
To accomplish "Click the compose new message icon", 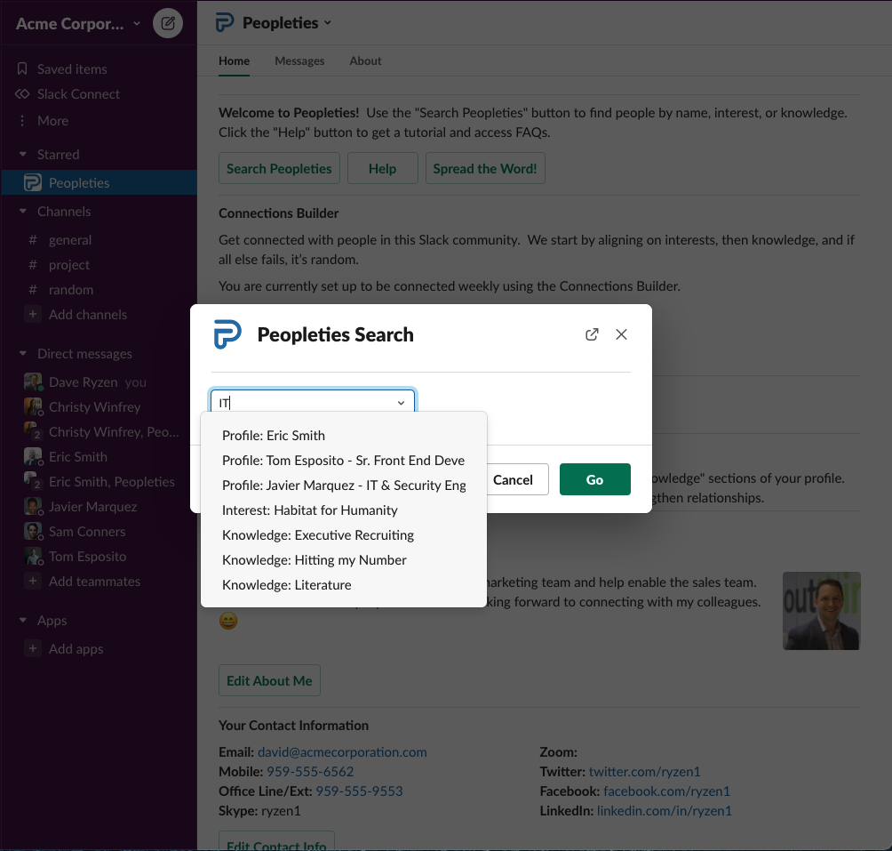I will click(x=167, y=23).
